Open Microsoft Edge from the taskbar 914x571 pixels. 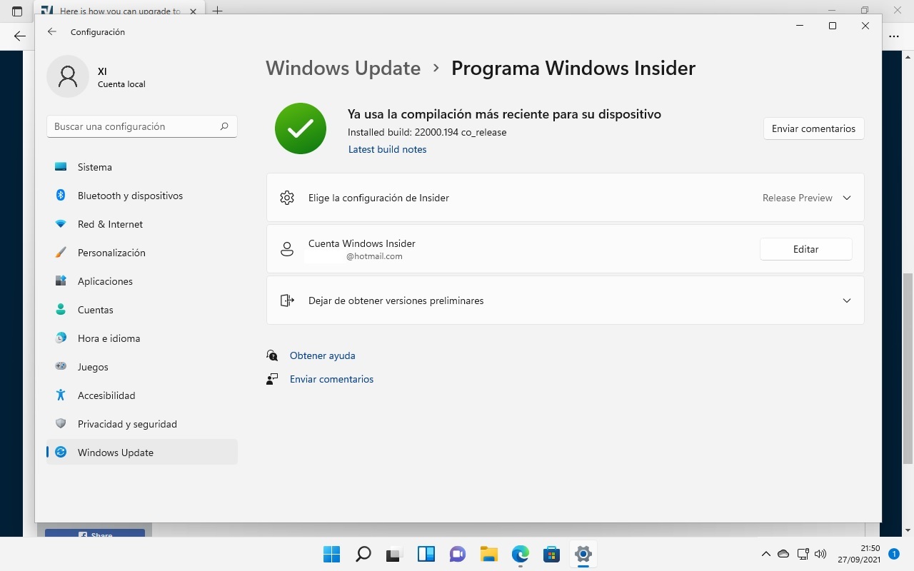click(x=520, y=554)
